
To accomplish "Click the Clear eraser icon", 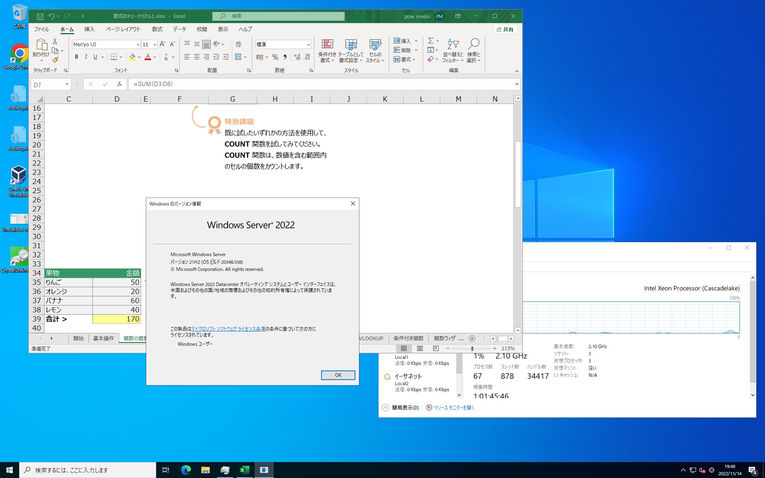I will tap(431, 59).
